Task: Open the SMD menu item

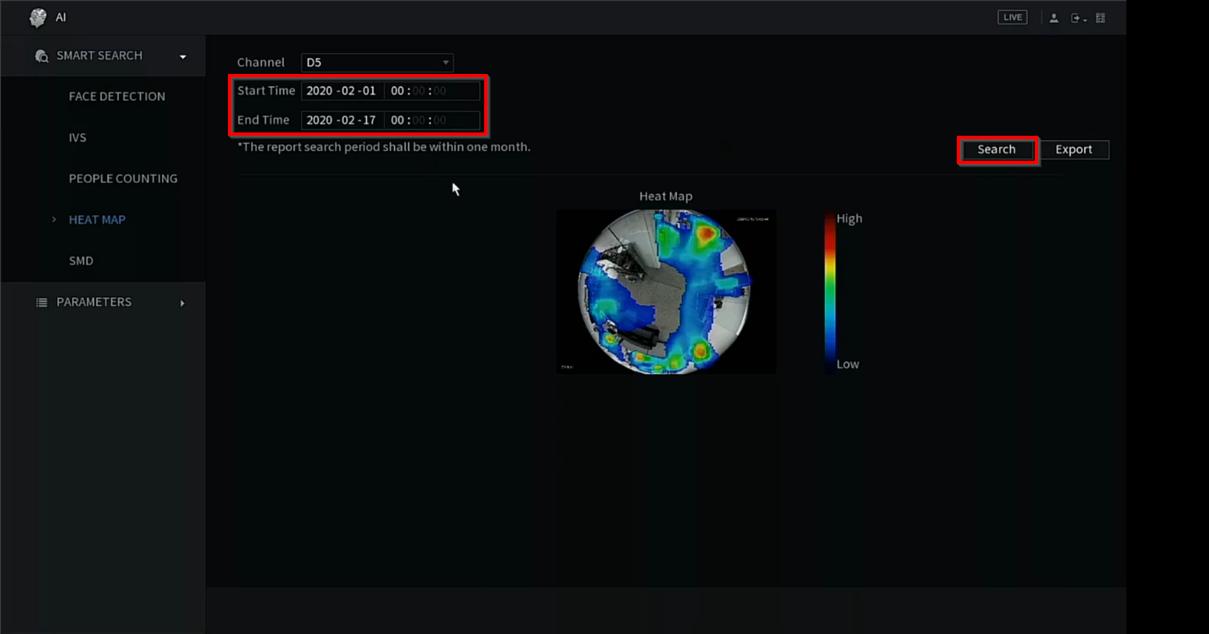Action: coord(81,260)
